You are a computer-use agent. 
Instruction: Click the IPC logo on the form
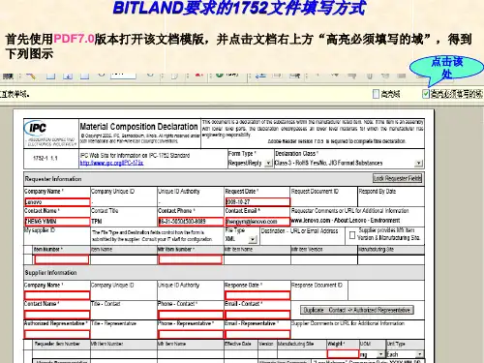click(x=50, y=134)
